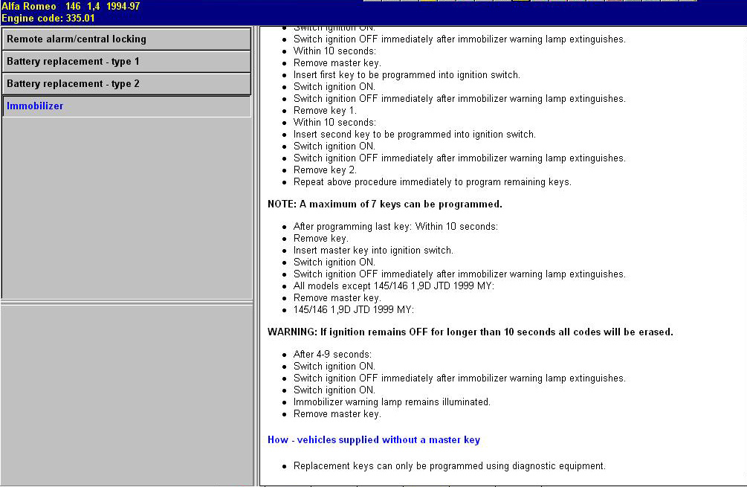Click the 'Remove key 2.' step
The width and height of the screenshot is (747, 487).
pyautogui.click(x=325, y=170)
